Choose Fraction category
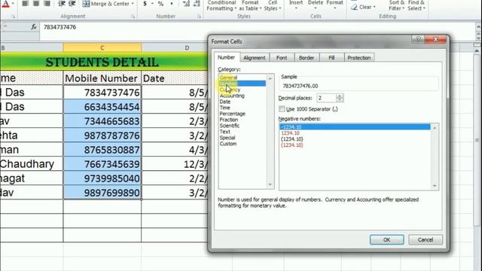 coord(229,120)
